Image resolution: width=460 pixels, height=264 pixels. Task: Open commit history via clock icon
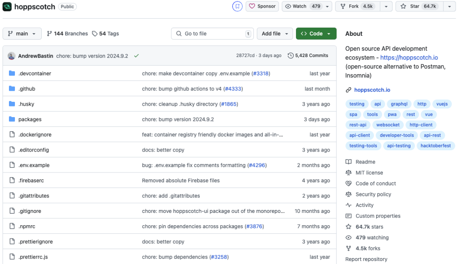point(291,56)
